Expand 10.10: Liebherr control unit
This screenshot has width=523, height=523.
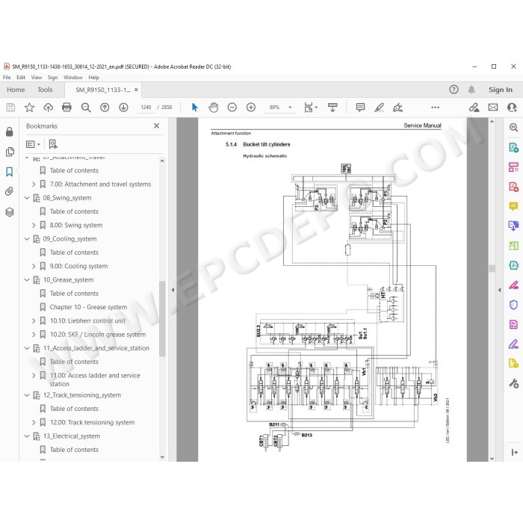[x=34, y=321]
